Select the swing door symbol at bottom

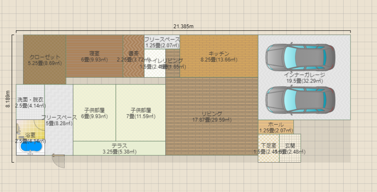[x=58, y=161]
